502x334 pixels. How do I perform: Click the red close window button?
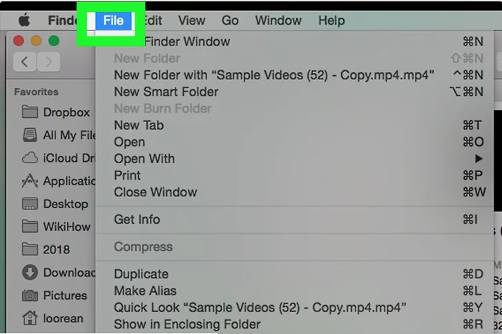pos(19,41)
